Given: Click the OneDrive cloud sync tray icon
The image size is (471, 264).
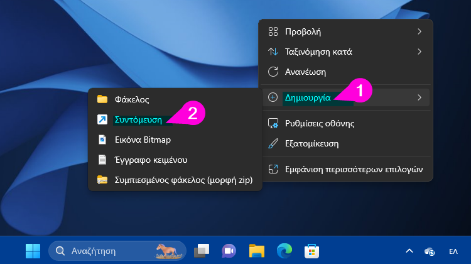Looking at the screenshot, I should coord(430,251).
